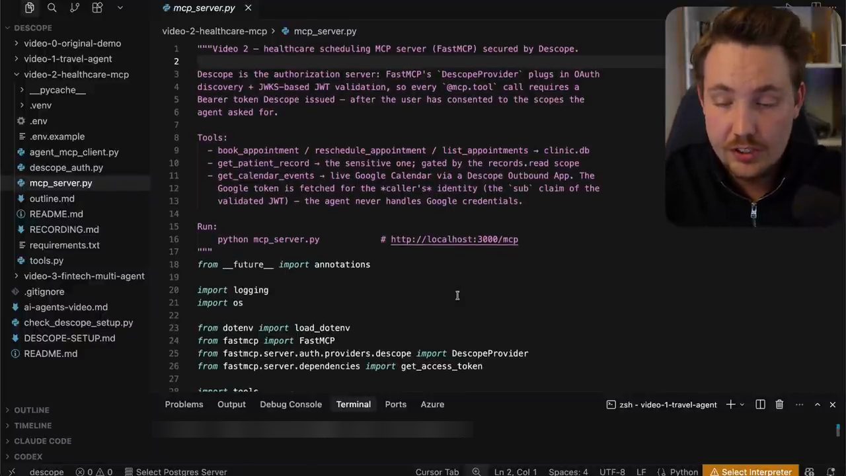846x476 pixels.
Task: Show errors and warnings count
Action: click(x=94, y=471)
